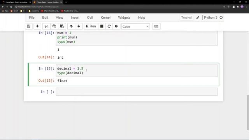Insert a cell below with the plus icon
The height and width of the screenshot is (140, 249).
point(37,26)
